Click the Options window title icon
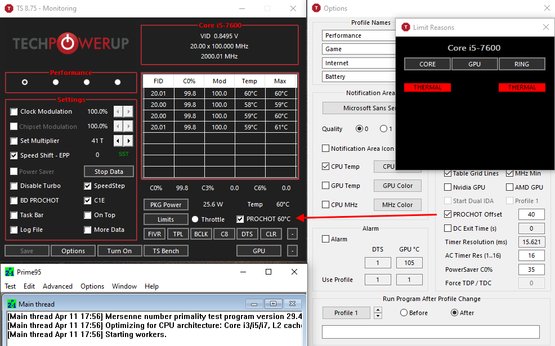 click(x=316, y=8)
